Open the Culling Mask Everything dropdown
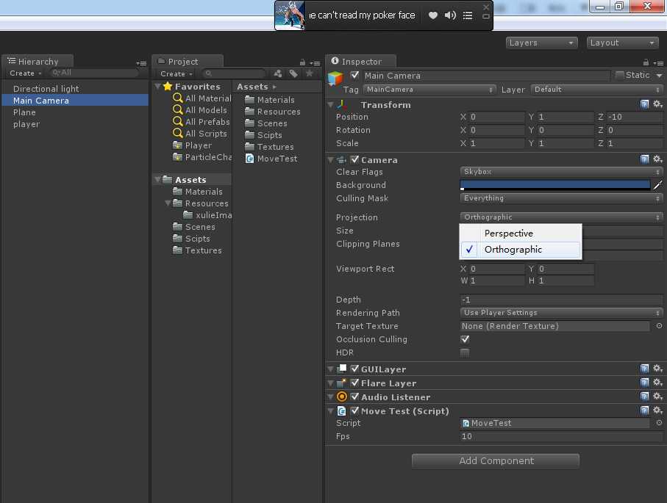The width and height of the screenshot is (667, 503). pyautogui.click(x=562, y=198)
